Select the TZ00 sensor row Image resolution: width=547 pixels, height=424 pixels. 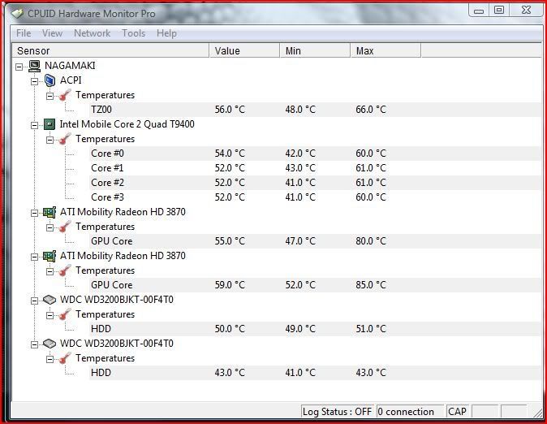pos(315,110)
